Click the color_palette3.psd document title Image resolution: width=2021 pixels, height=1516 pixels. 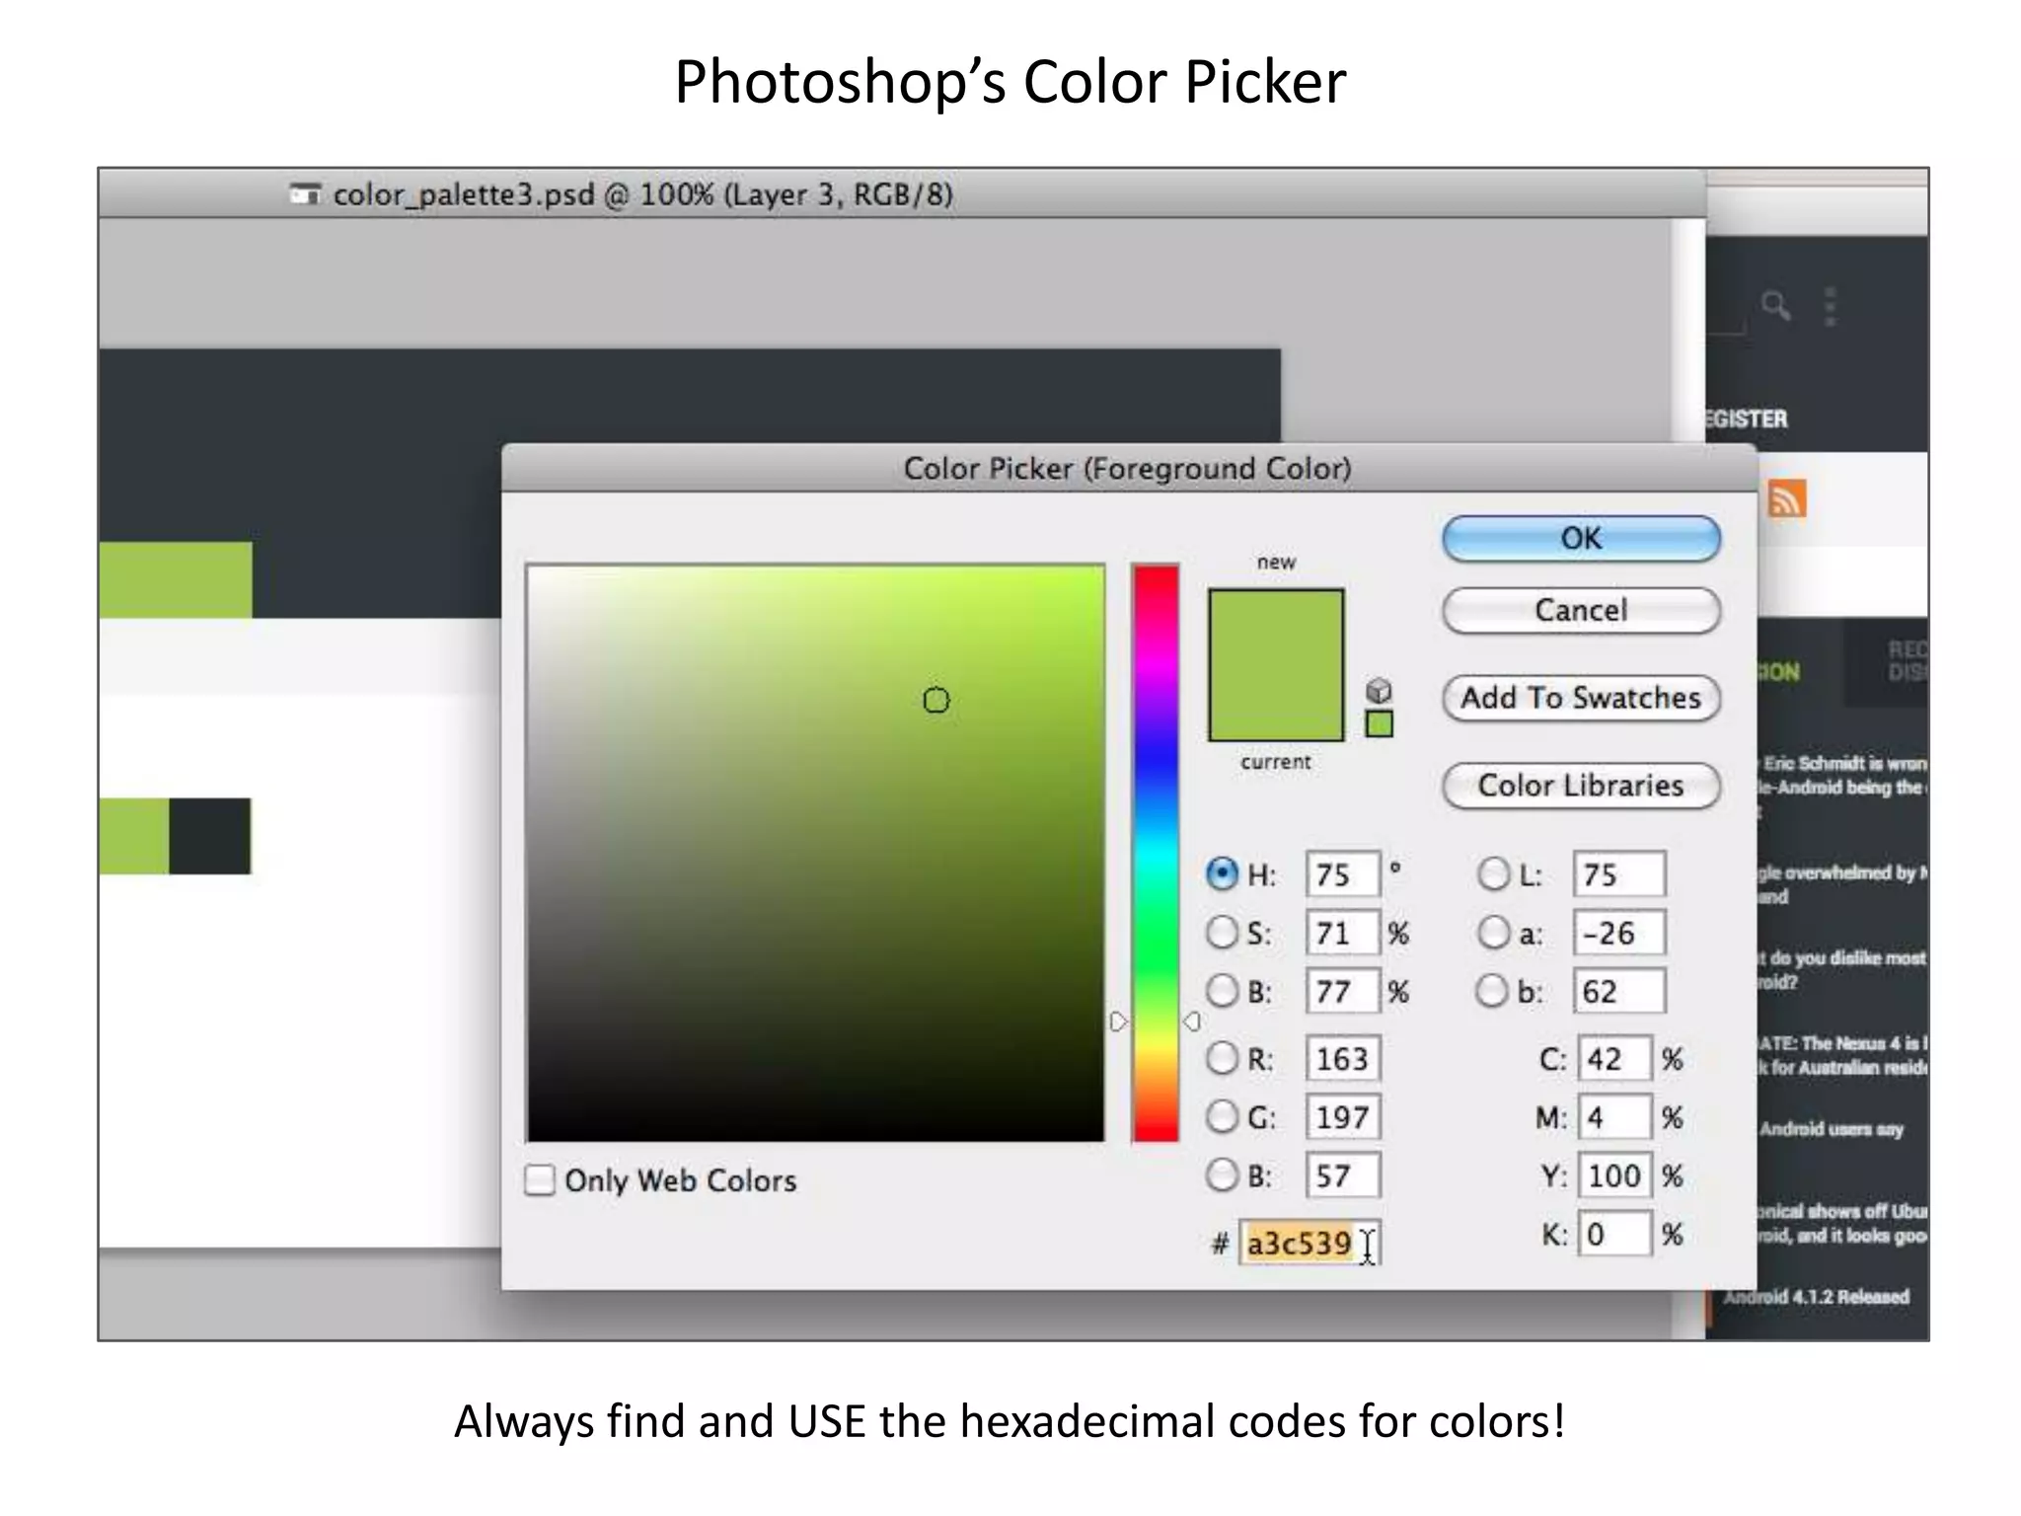coord(642,194)
